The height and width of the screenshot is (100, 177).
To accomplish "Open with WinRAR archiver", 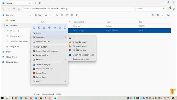I will pyautogui.click(x=82, y=50).
